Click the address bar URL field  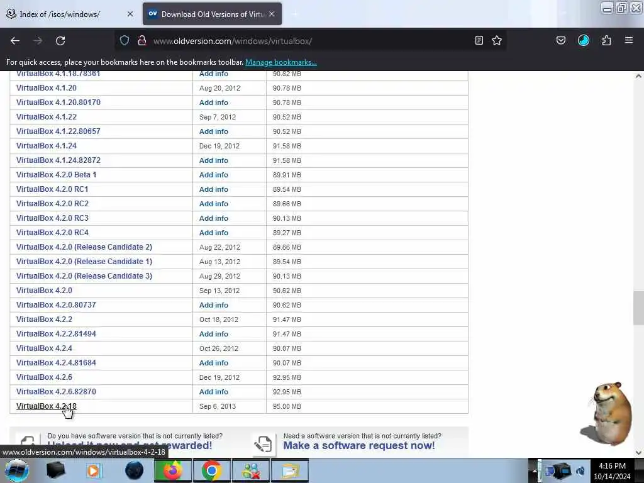coord(312,41)
